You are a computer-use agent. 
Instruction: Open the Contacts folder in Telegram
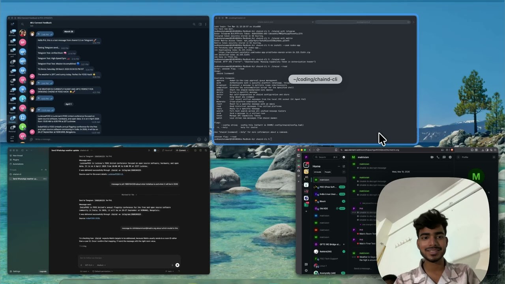(12, 119)
